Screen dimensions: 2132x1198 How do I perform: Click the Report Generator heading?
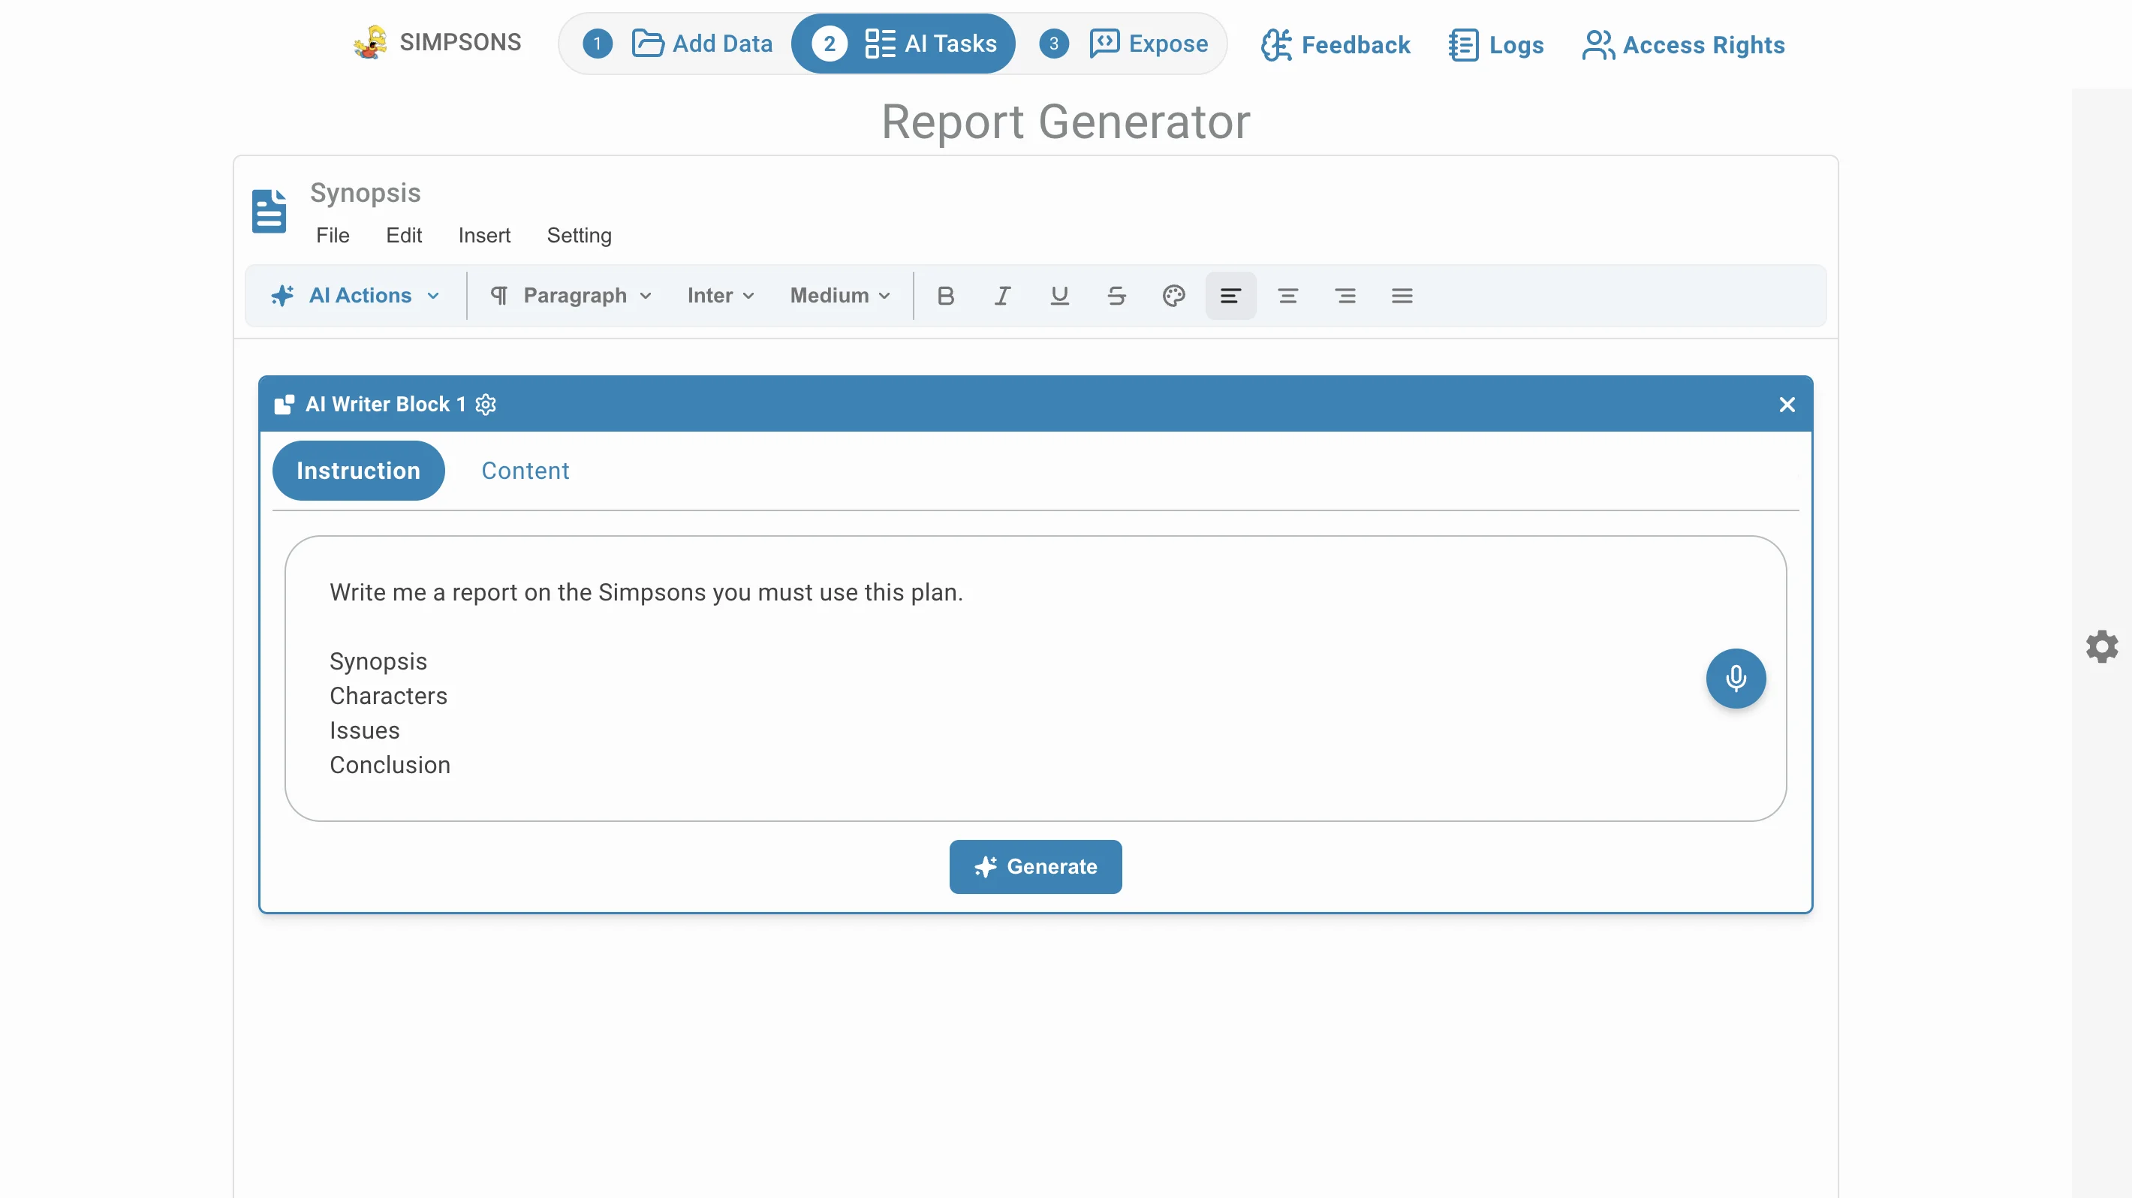(x=1066, y=122)
